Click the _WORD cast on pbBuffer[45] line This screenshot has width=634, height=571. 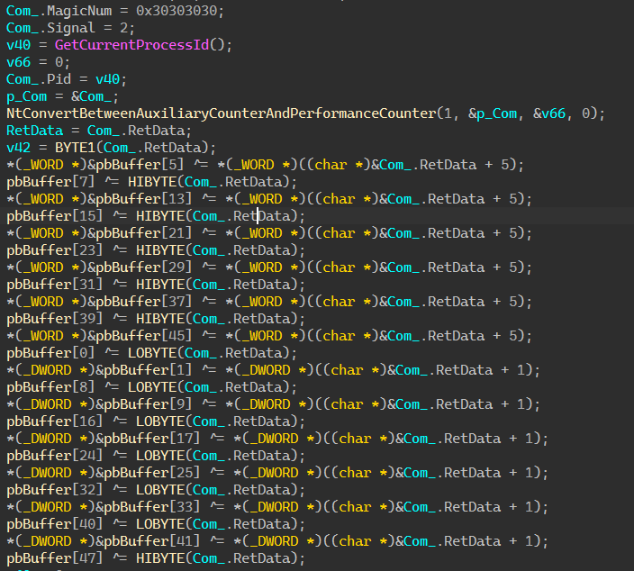(x=40, y=336)
